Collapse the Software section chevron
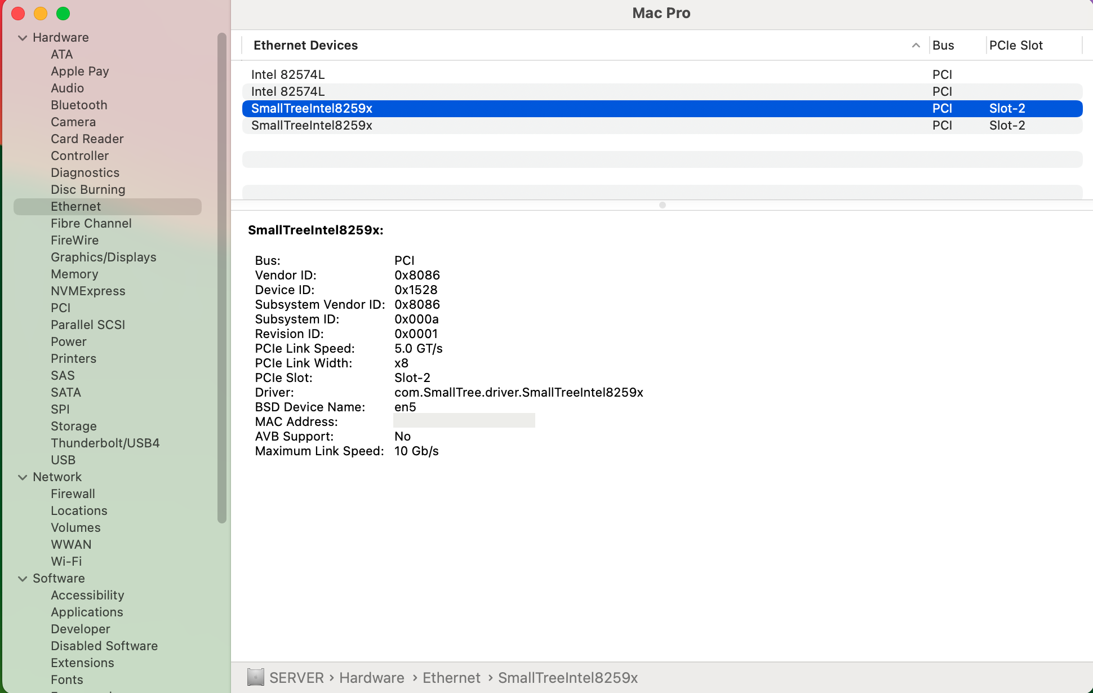The height and width of the screenshot is (693, 1093). (x=23, y=579)
